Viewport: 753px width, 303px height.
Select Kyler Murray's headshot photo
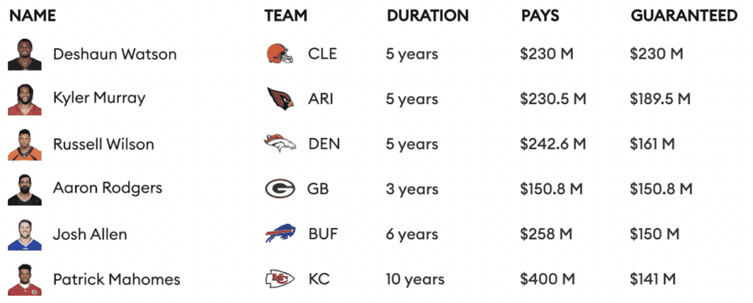[x=24, y=99]
